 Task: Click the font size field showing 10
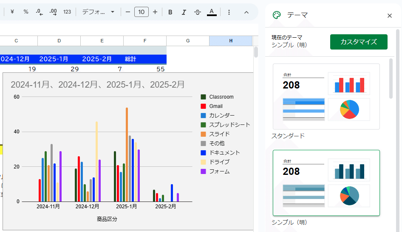pos(141,12)
